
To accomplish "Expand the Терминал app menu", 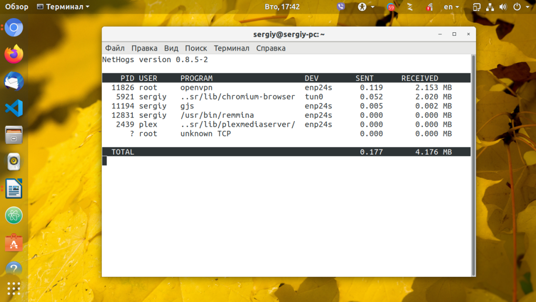I will [63, 7].
